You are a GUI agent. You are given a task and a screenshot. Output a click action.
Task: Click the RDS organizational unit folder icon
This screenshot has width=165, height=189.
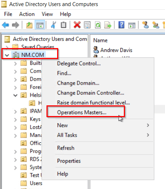tap(23, 159)
